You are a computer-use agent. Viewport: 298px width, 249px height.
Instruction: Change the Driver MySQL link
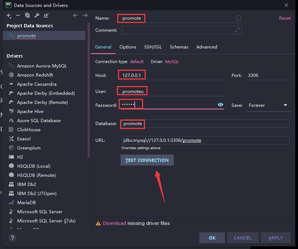(x=172, y=62)
